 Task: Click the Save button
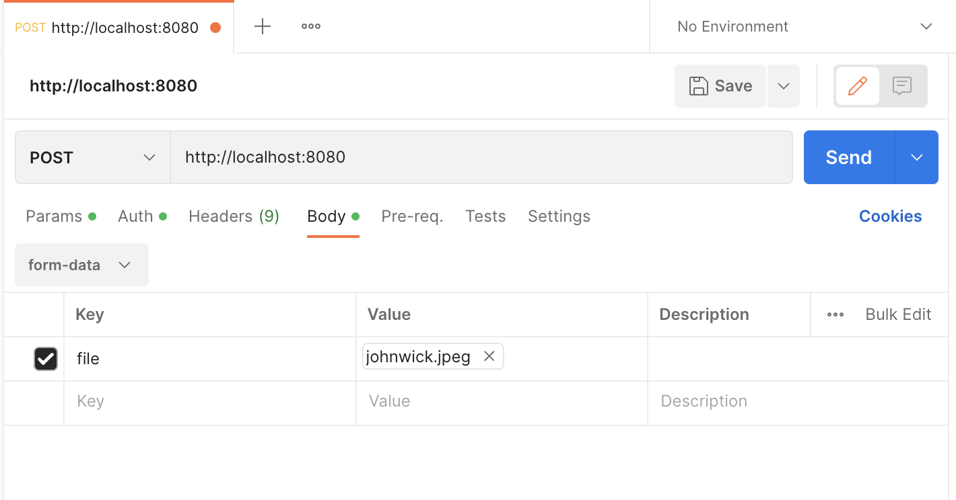[720, 86]
